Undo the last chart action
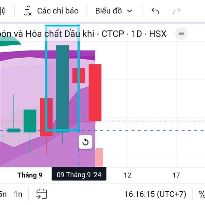 (x=155, y=11)
